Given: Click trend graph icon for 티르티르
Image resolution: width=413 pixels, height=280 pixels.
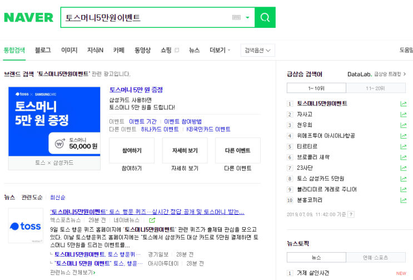Looking at the screenshot, I should [403, 146].
